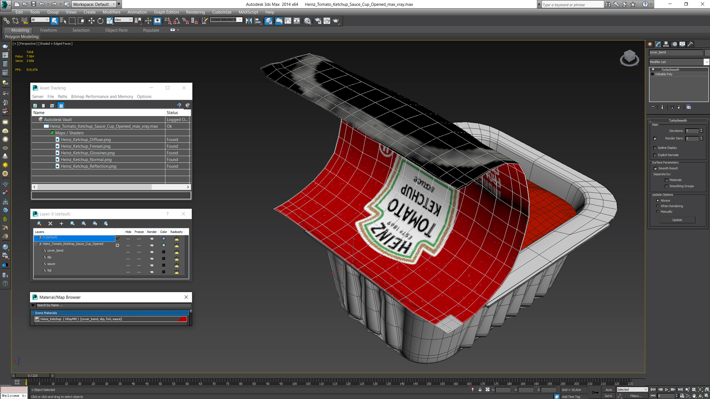Click the Mirror tool icon
Screen dimensions: 710x399
[x=249, y=21]
